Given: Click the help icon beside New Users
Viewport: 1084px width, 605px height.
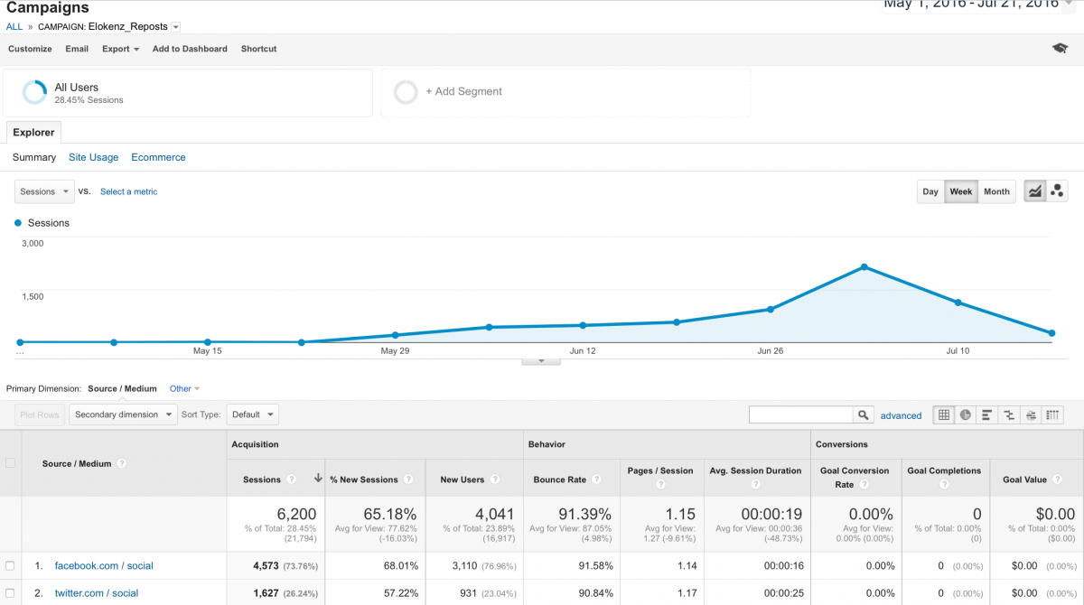Looking at the screenshot, I should [494, 479].
